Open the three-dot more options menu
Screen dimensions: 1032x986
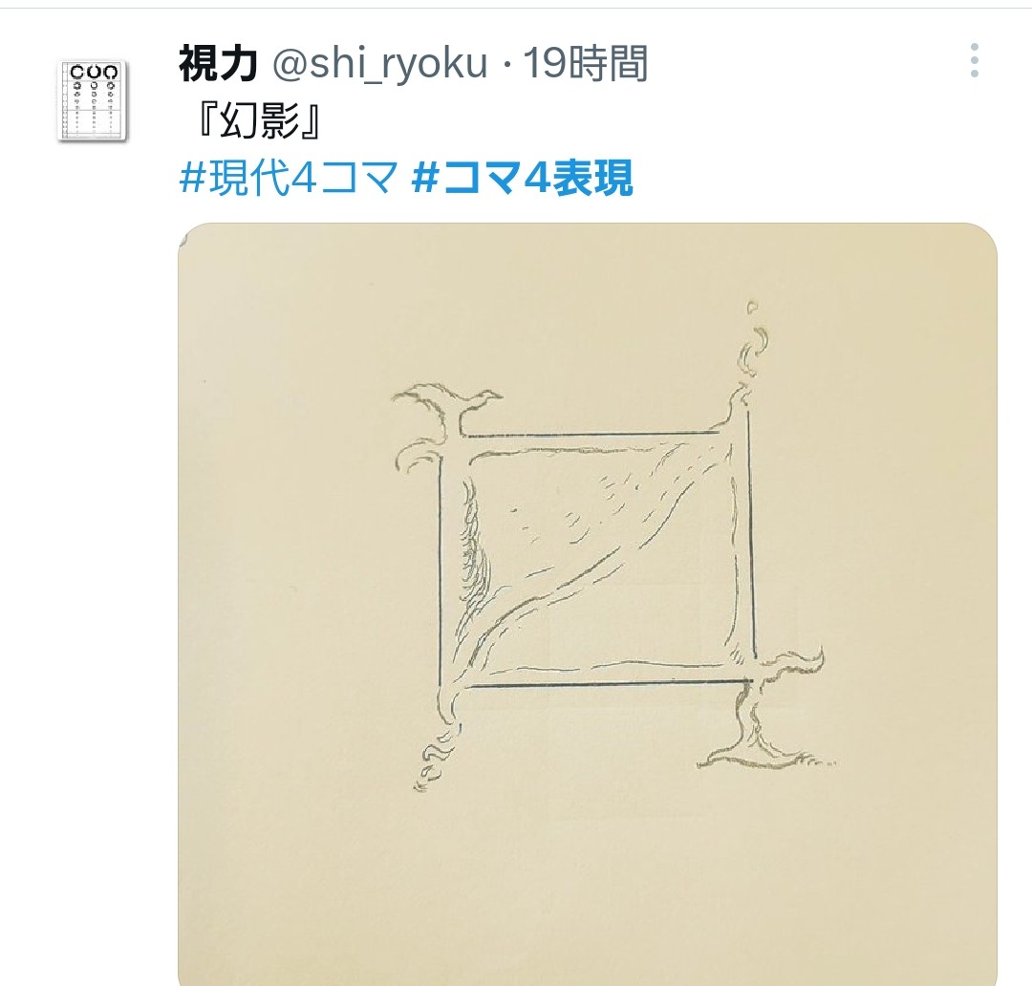[974, 60]
